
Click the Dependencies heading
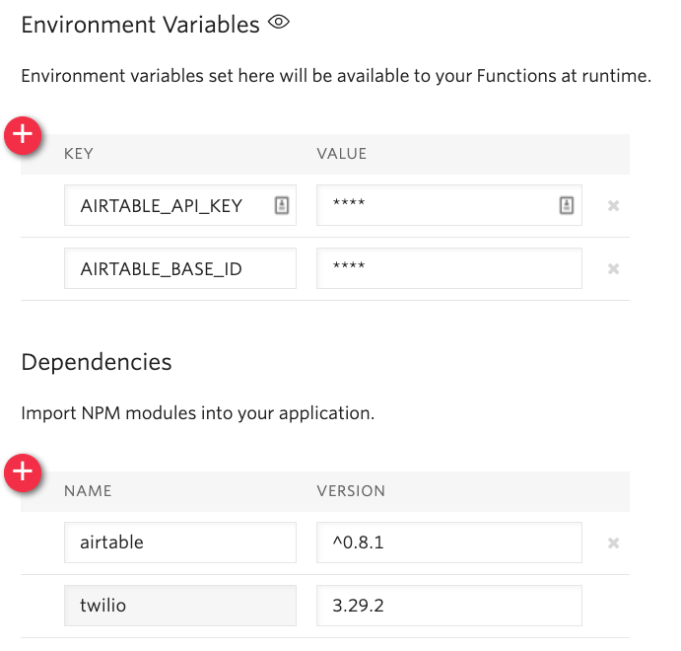pos(97,362)
